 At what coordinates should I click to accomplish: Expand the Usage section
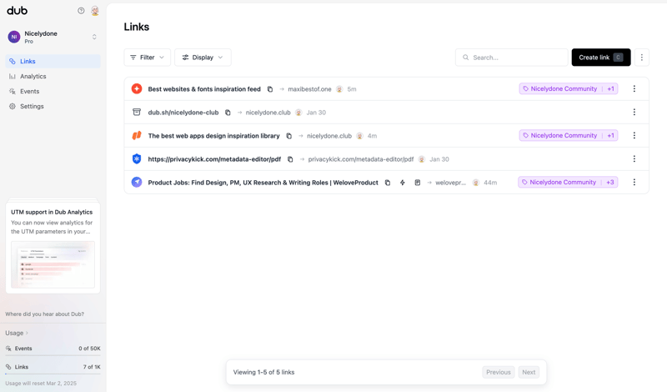(17, 333)
